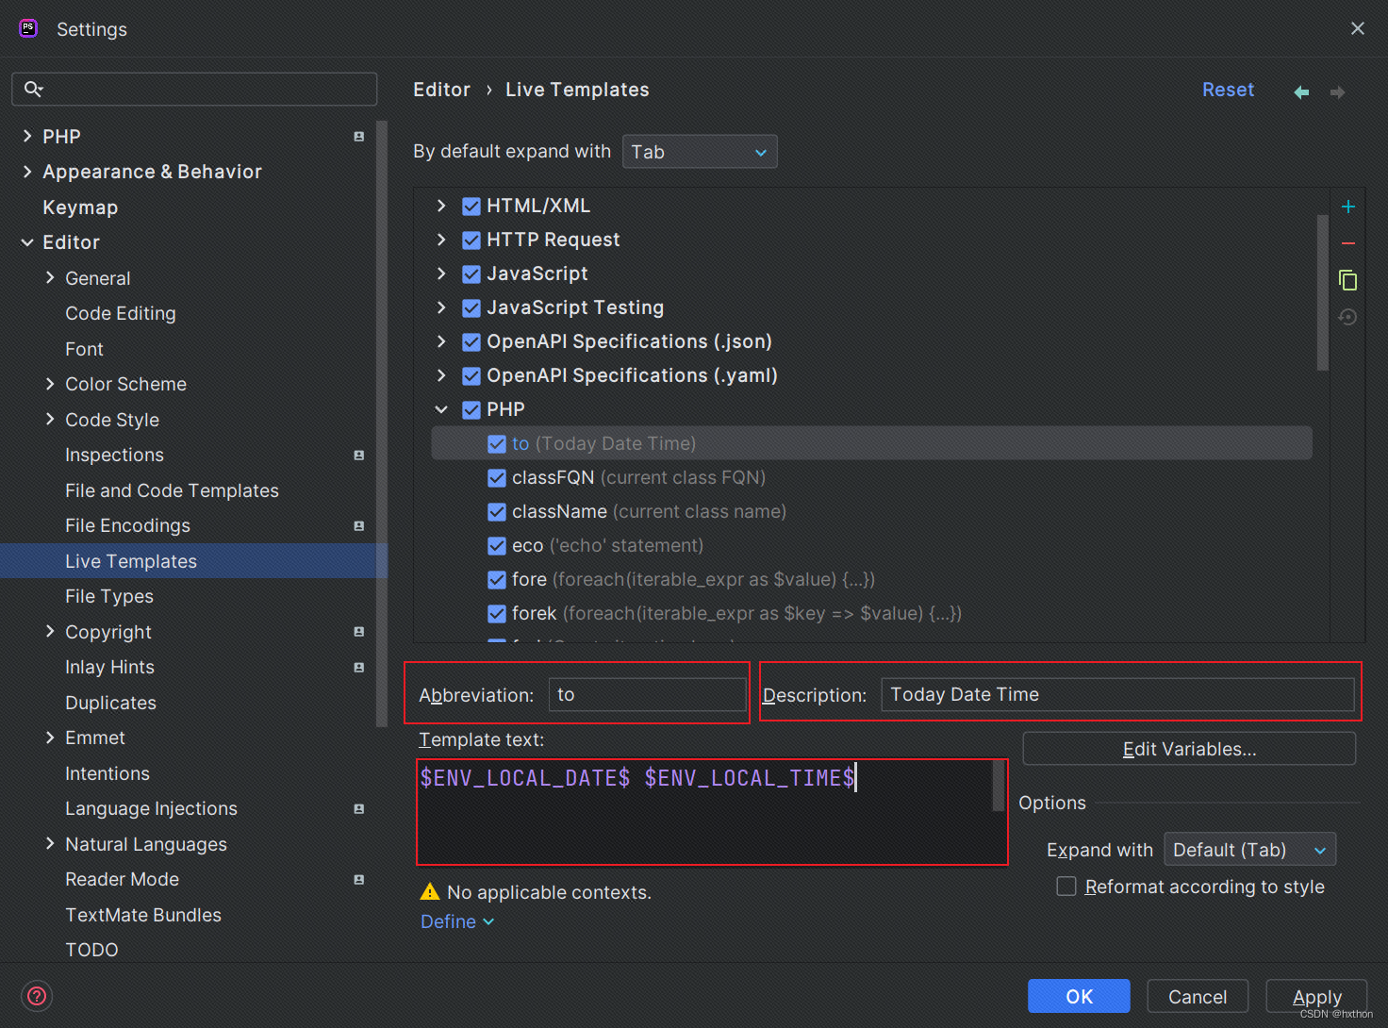The width and height of the screenshot is (1388, 1028).
Task: Toggle the JavaScript Testing checkbox
Action: click(471, 307)
